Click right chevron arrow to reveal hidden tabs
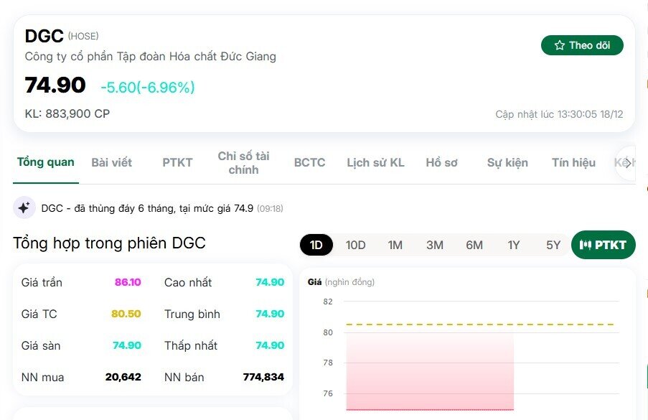 click(x=626, y=163)
